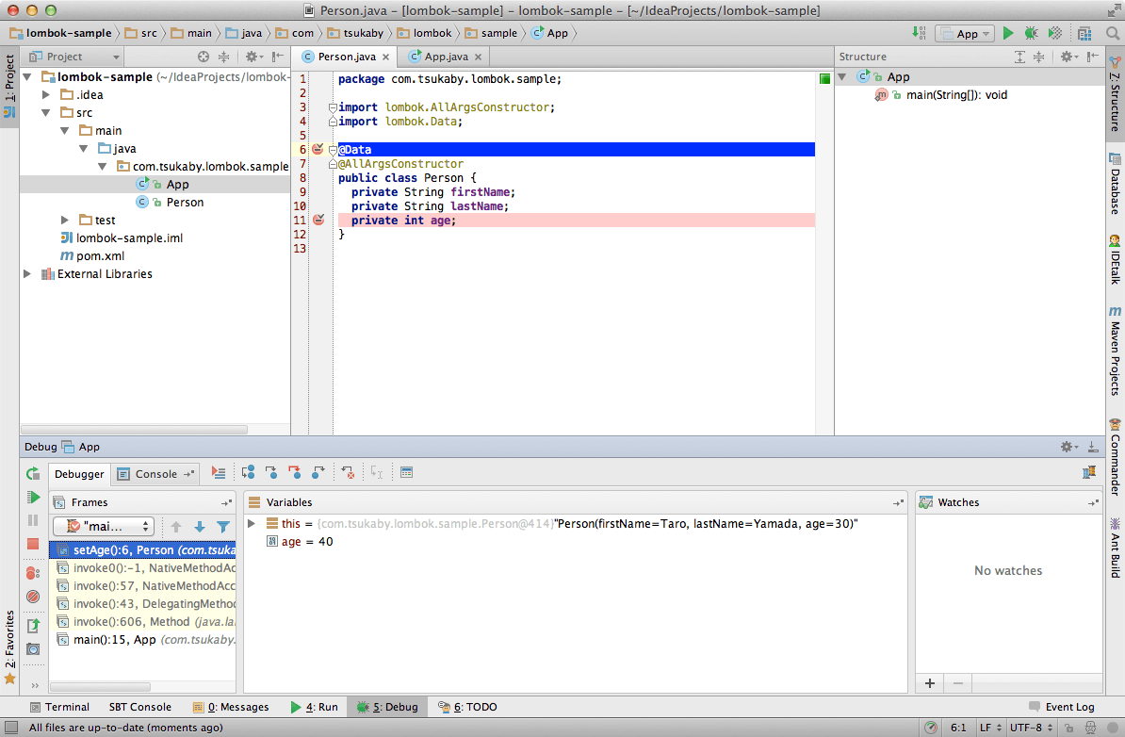
Task: Run App with Coverage icon
Action: (1056, 33)
